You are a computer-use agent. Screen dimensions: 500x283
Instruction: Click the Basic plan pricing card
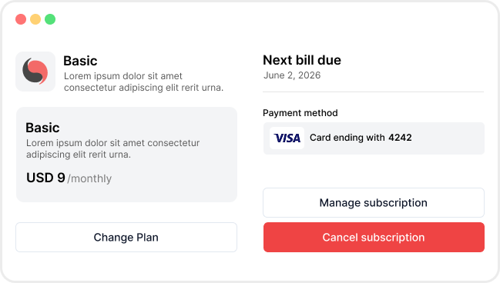(x=126, y=155)
